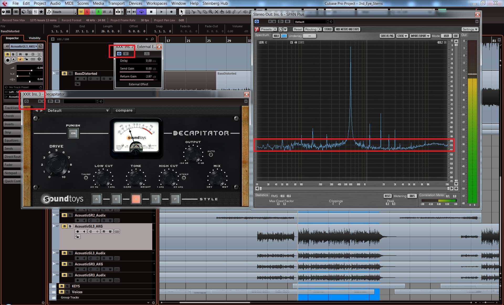
Task: Mute the BassDistorted track
Action: [64, 73]
